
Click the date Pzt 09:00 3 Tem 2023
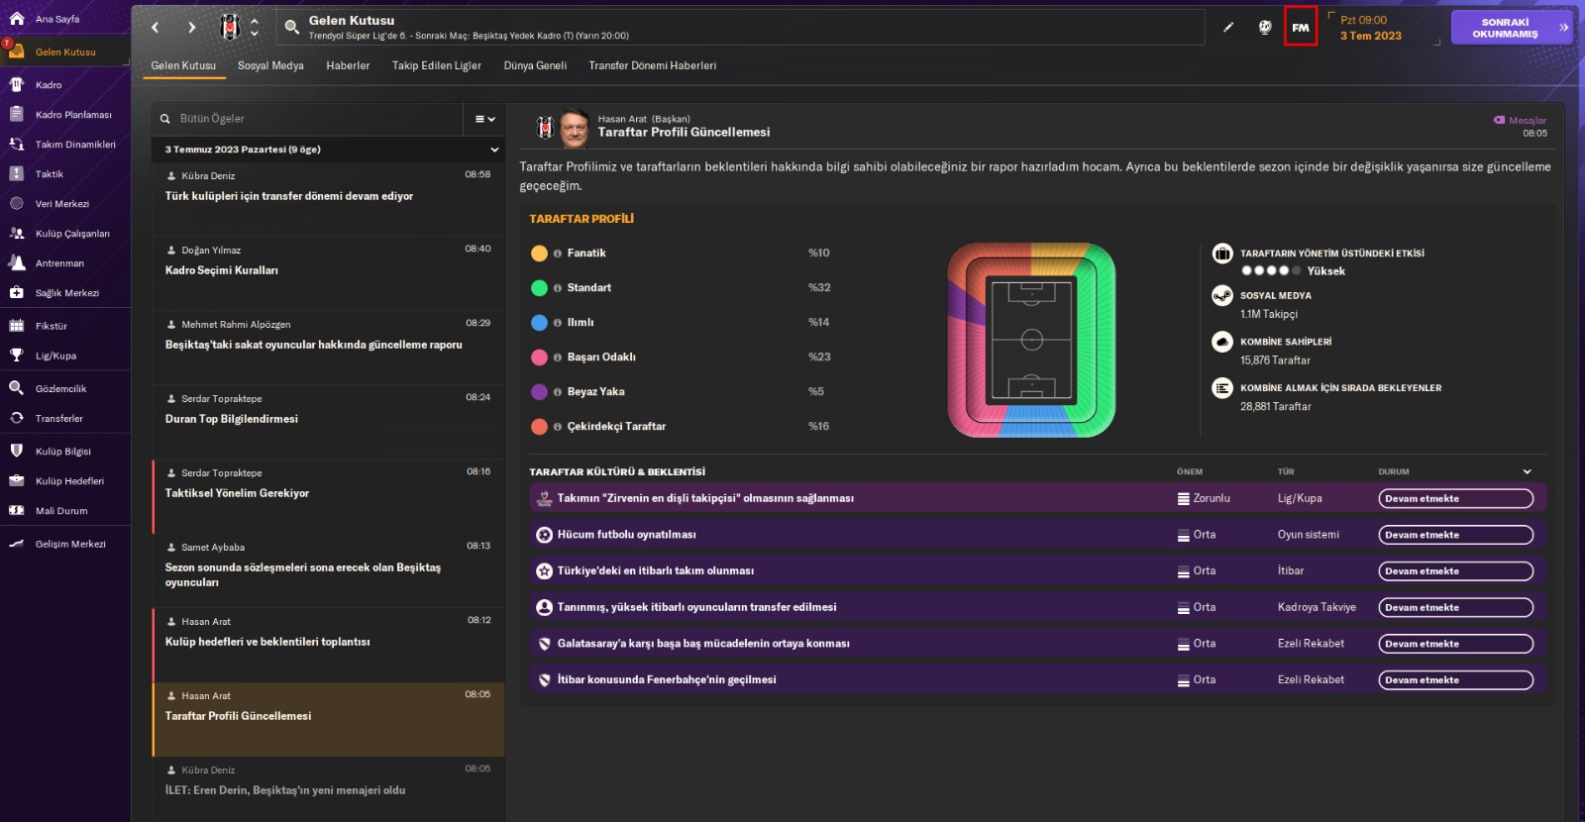1371,28
